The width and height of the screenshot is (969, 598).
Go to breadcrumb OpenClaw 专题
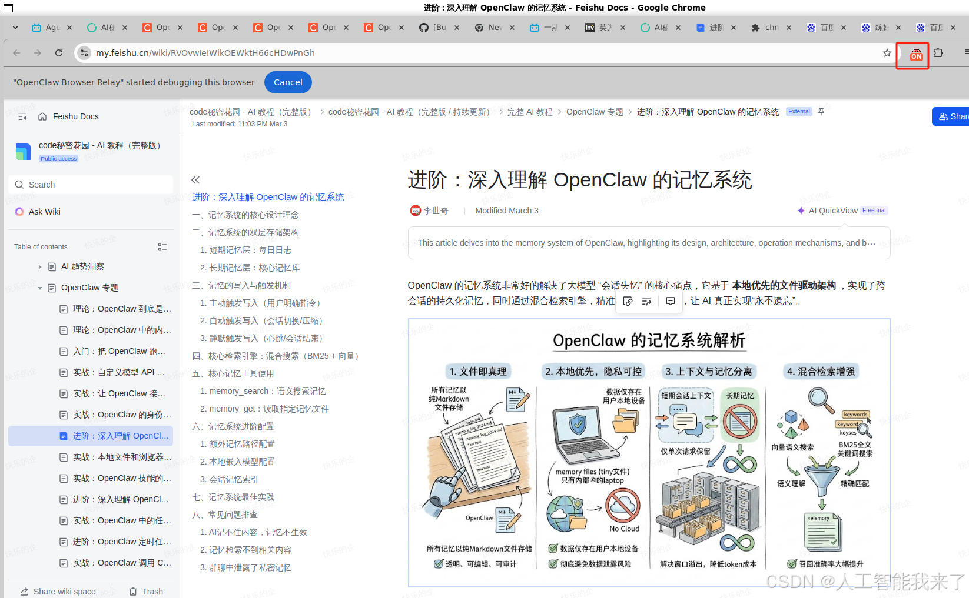(x=595, y=112)
